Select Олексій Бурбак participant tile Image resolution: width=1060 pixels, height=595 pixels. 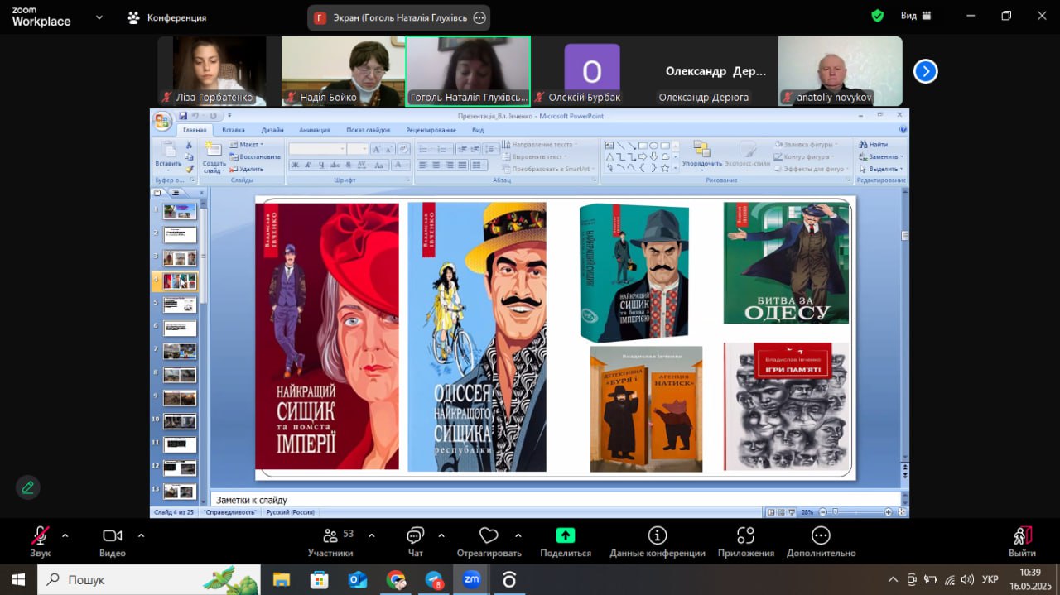point(591,71)
